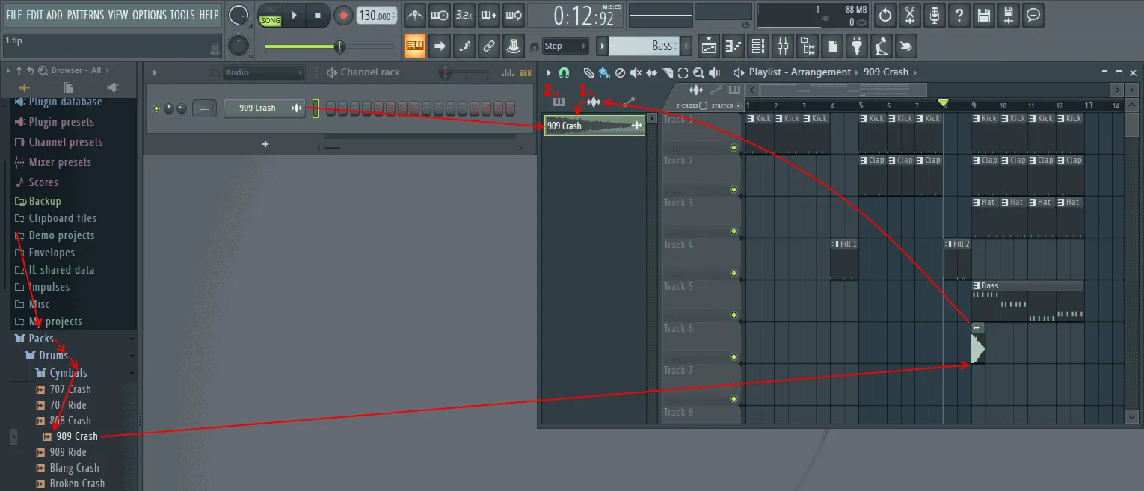This screenshot has height=491, width=1144.
Task: Enable wait for input before playing
Action: [440, 15]
